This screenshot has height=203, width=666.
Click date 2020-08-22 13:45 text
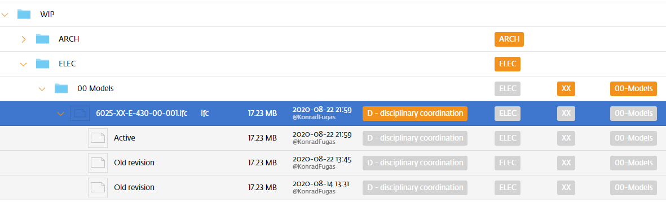click(322, 159)
